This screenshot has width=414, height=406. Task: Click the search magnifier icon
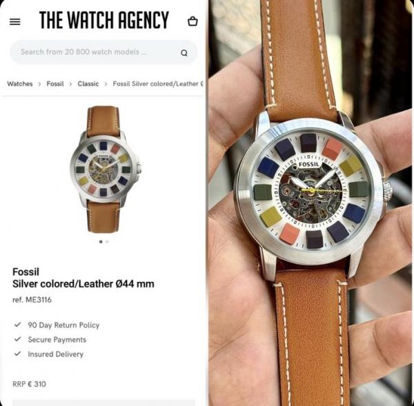click(x=184, y=53)
